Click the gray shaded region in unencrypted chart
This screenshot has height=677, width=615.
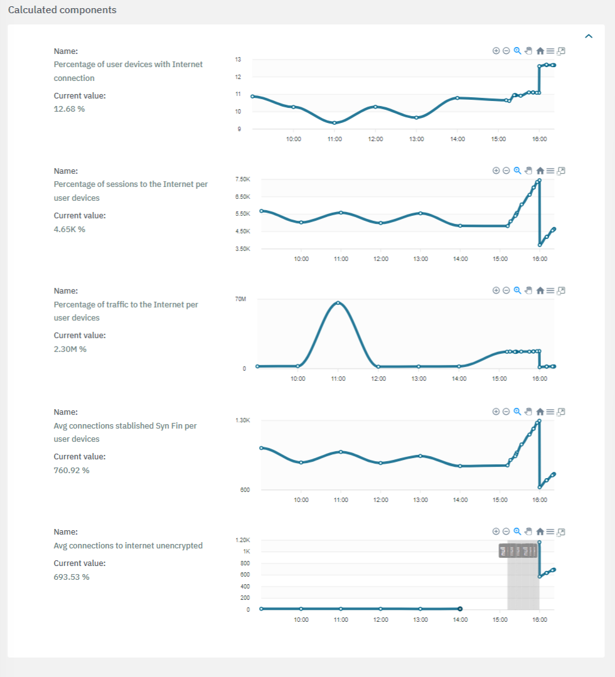(523, 584)
